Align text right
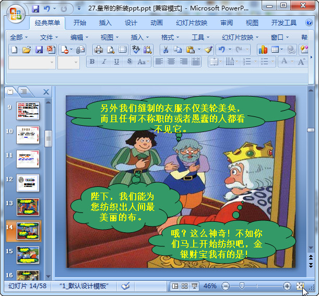This screenshot has height=296, width=319. pyautogui.click(x=183, y=62)
